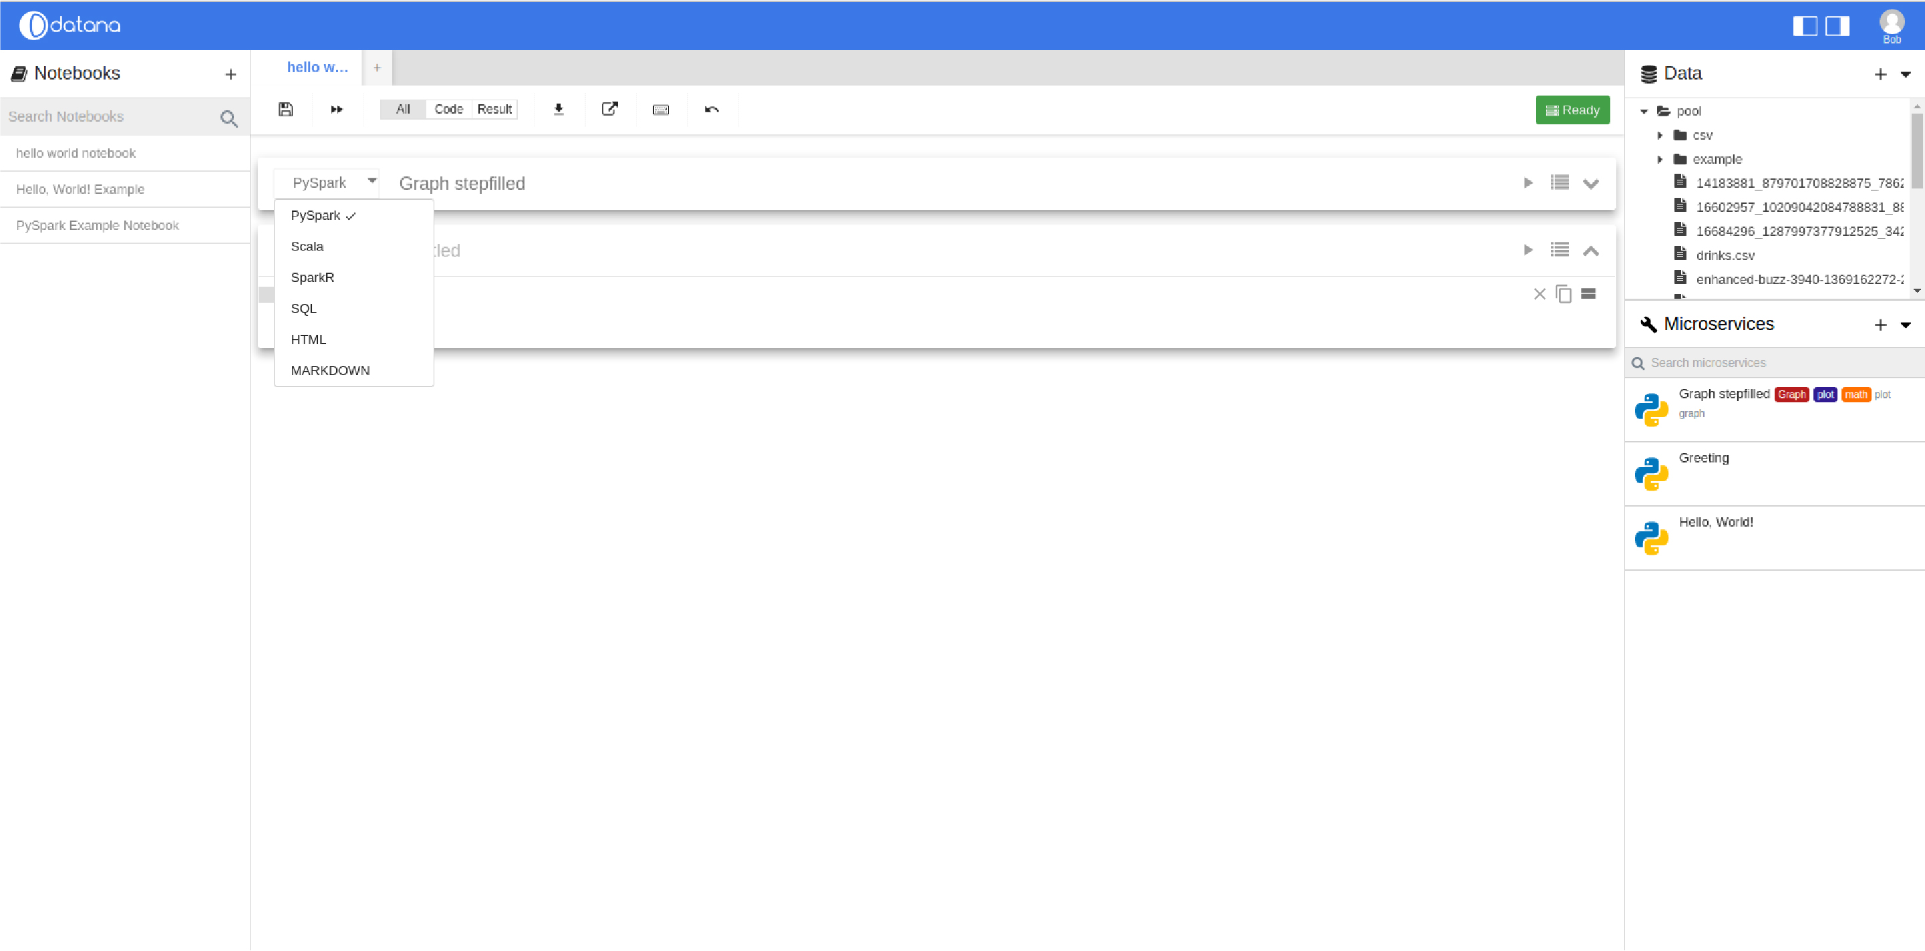Click the download notebook icon

pos(558,109)
